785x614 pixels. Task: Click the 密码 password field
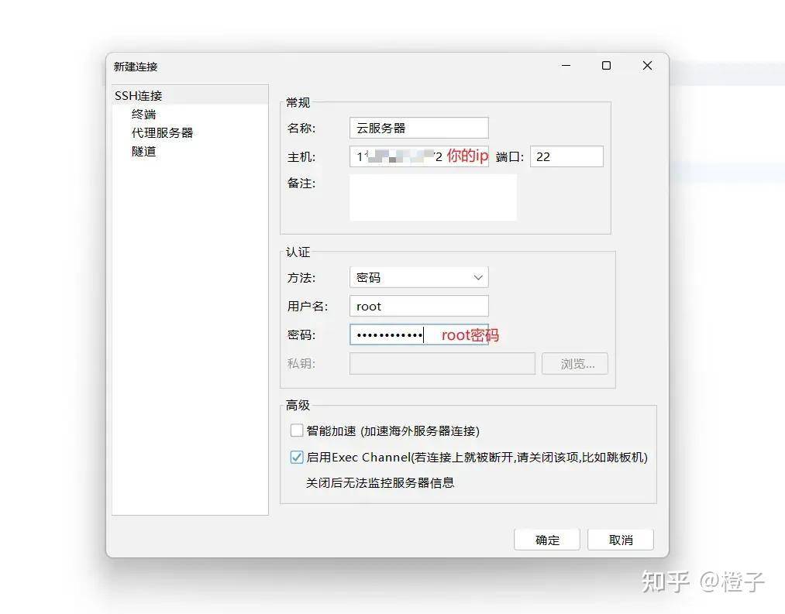(x=419, y=334)
